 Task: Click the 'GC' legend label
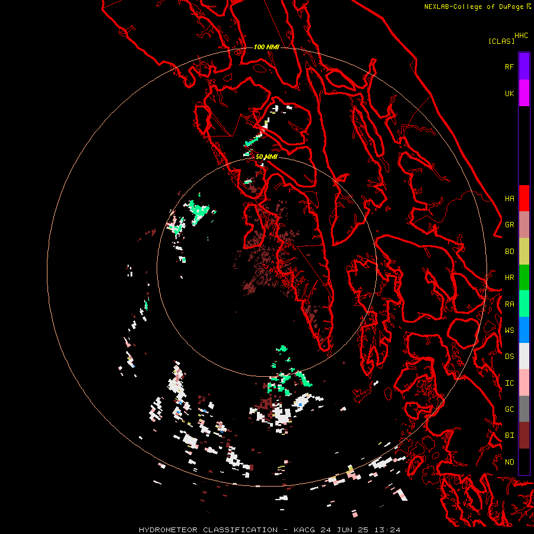pos(509,409)
